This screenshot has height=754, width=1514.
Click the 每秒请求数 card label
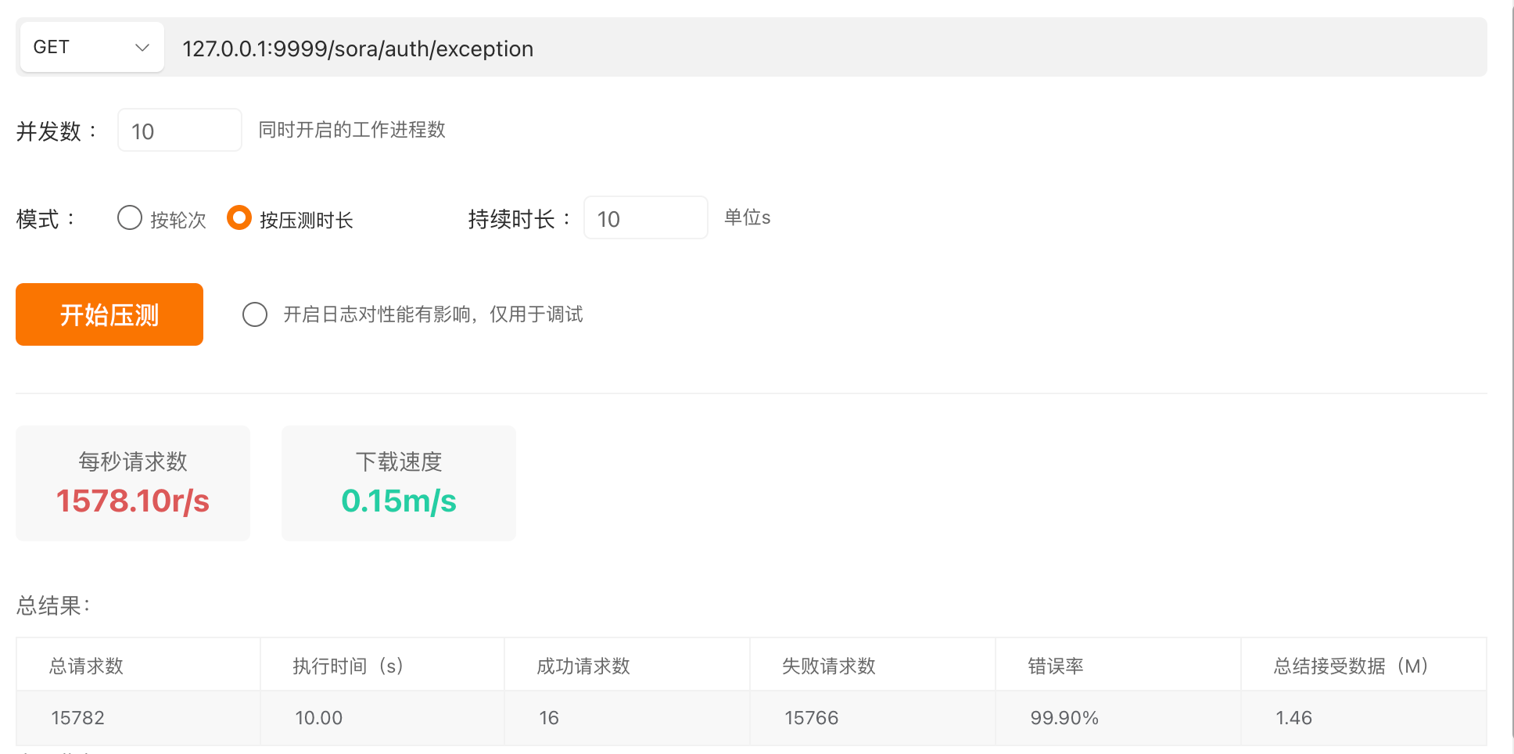point(133,461)
